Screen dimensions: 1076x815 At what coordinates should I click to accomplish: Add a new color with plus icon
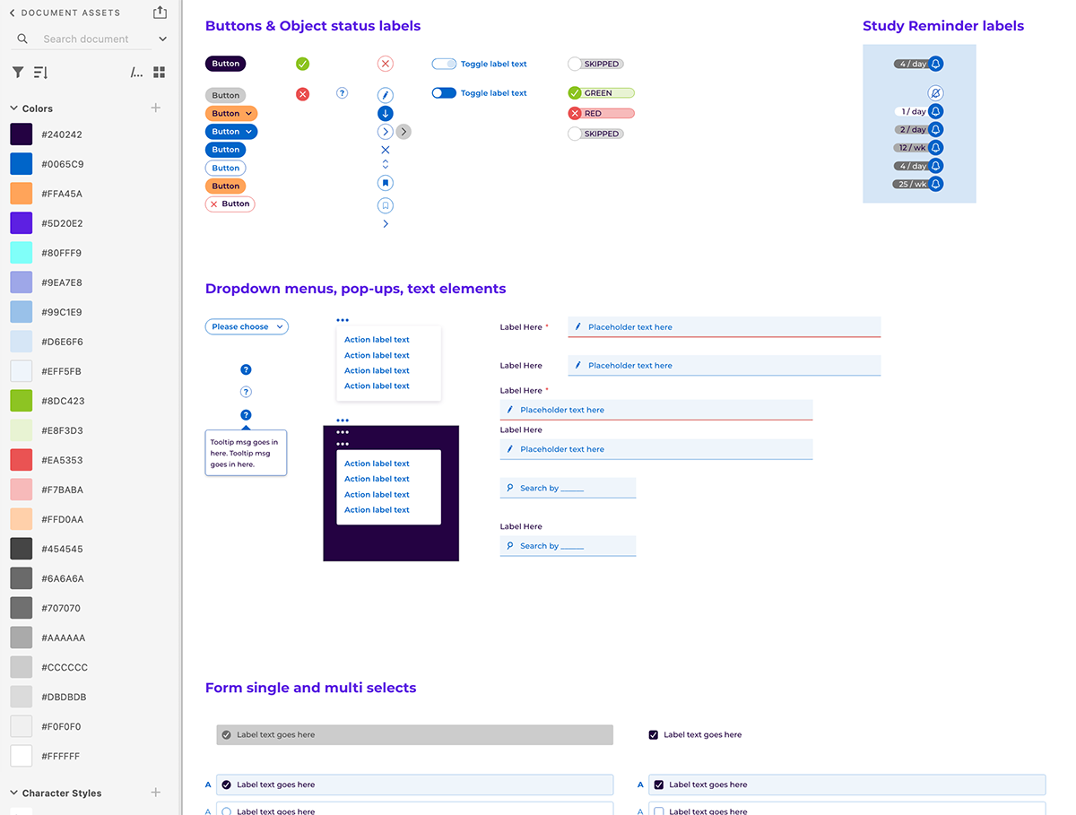(x=155, y=108)
